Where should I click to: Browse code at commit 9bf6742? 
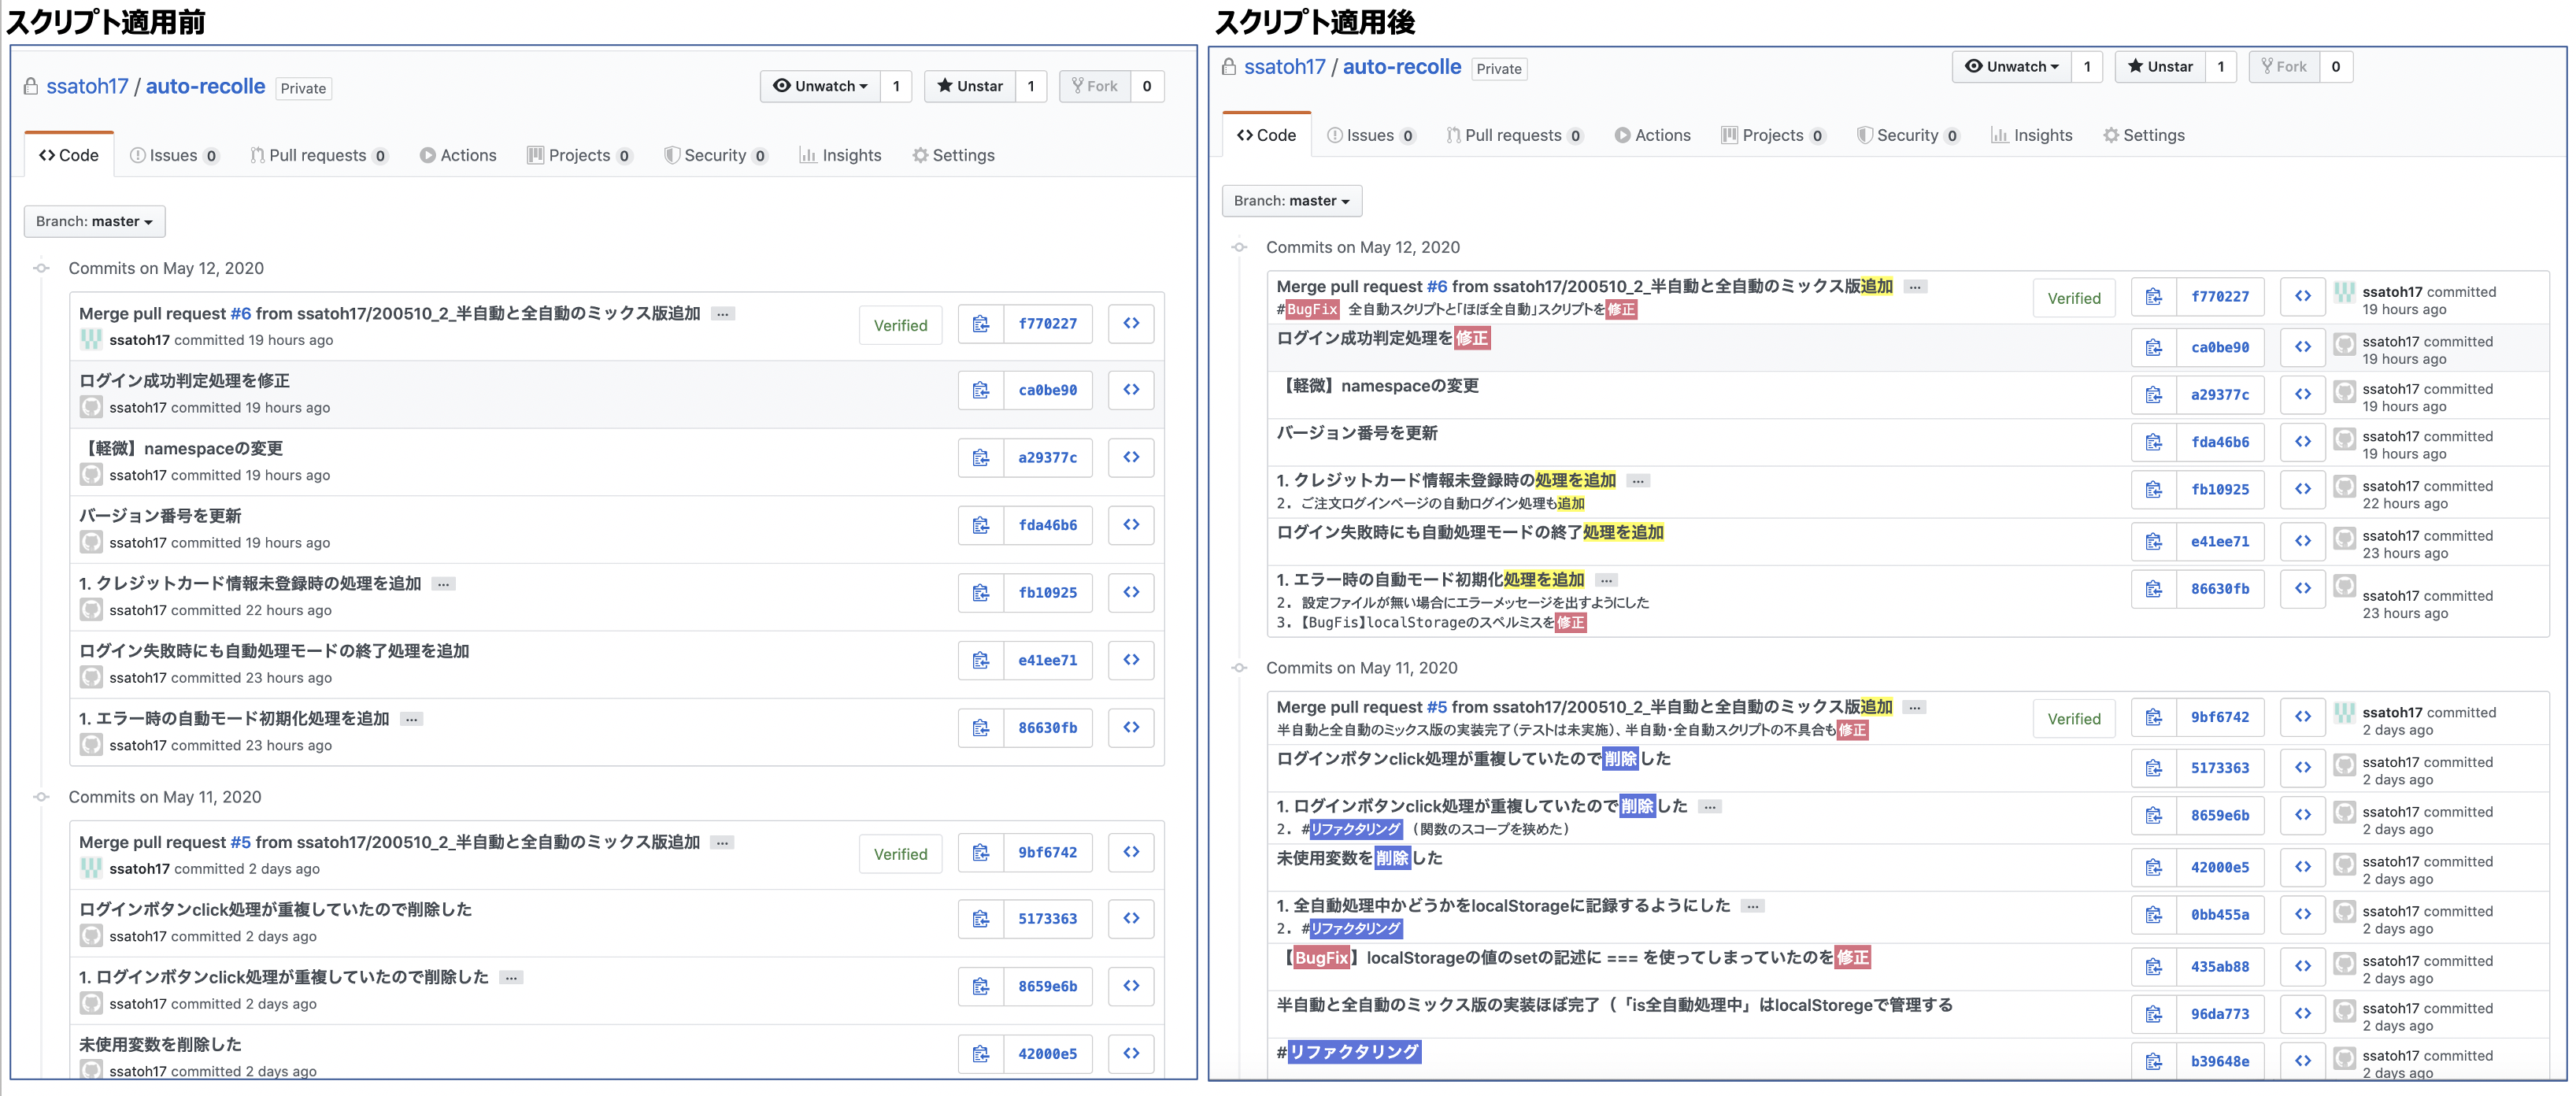point(1131,852)
